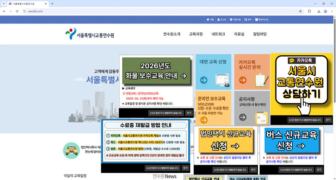Click the 2026년도 화물 보수교육 안내 banner

[156, 71]
